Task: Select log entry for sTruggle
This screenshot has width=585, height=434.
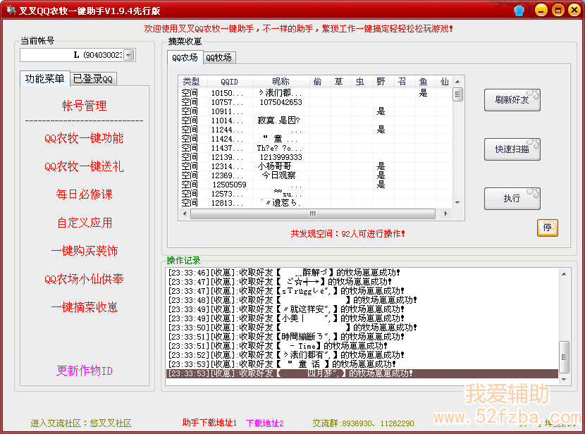Action: (x=362, y=291)
